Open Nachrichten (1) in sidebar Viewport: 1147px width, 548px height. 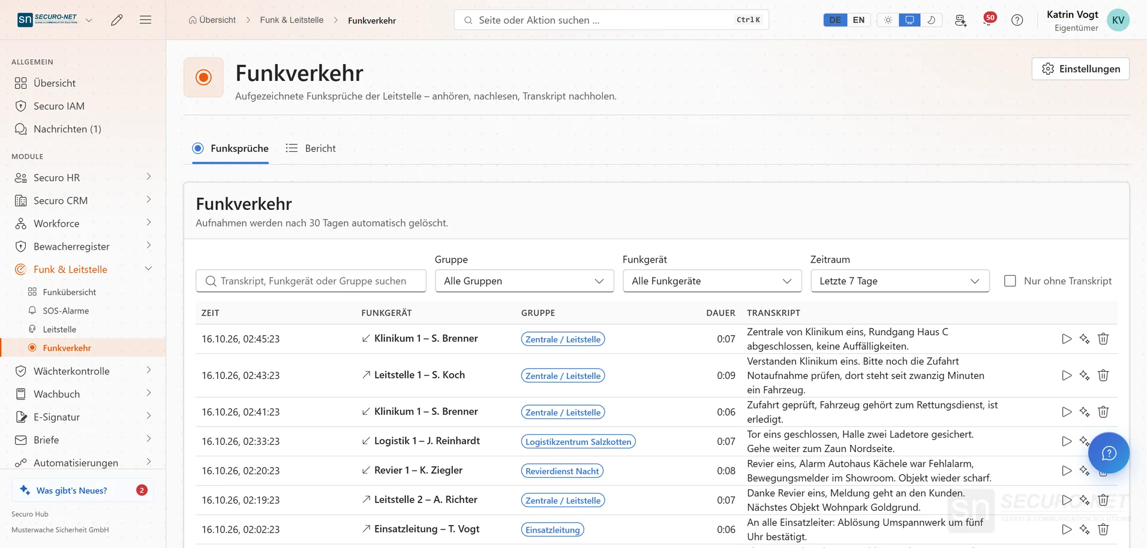(67, 129)
